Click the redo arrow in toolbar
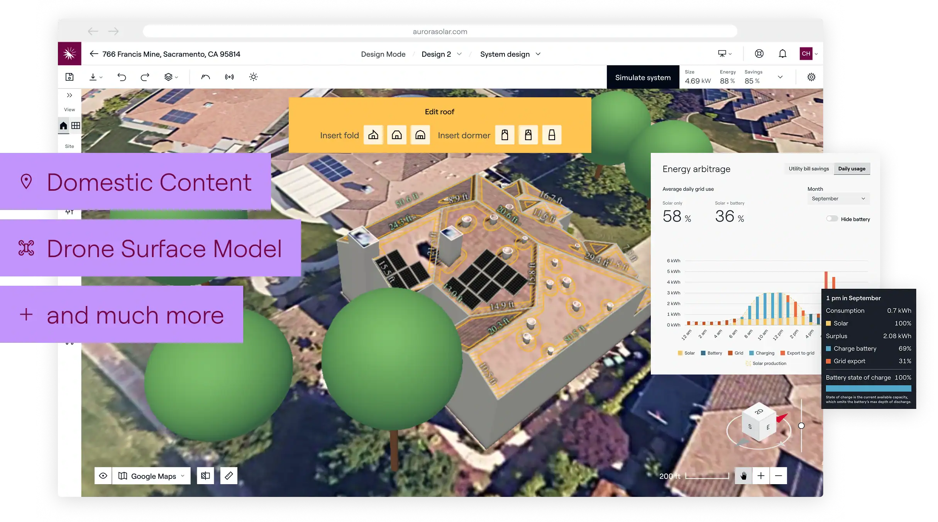Viewport: 938px width, 522px height. click(x=145, y=77)
